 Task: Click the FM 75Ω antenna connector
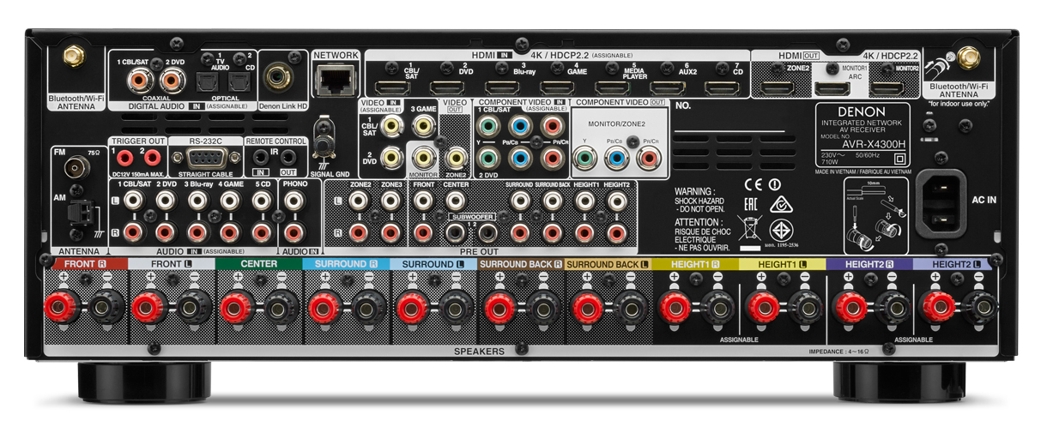pyautogui.click(x=76, y=168)
